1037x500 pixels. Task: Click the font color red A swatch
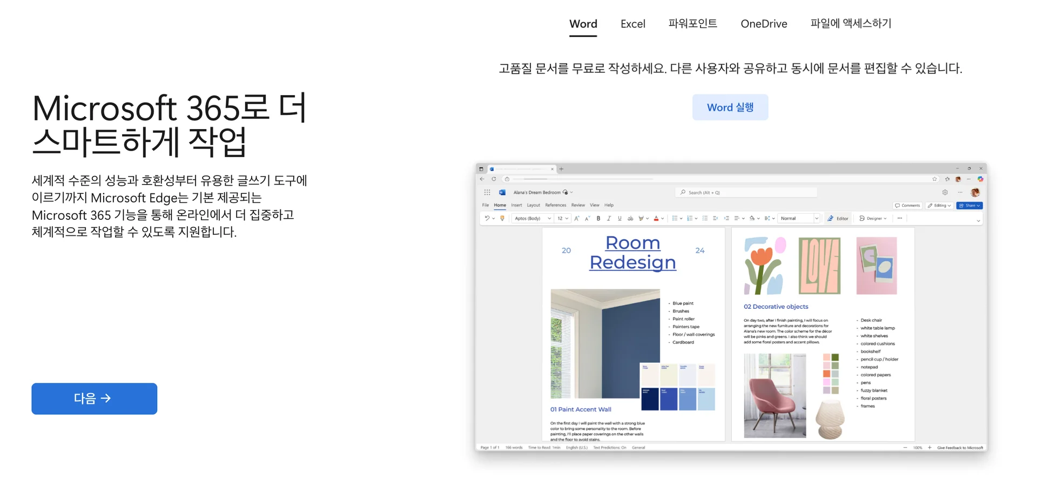pyautogui.click(x=656, y=219)
